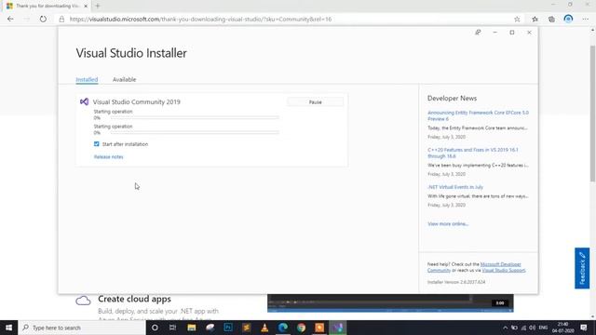
Task: Switch to the Available tab
Action: point(124,79)
